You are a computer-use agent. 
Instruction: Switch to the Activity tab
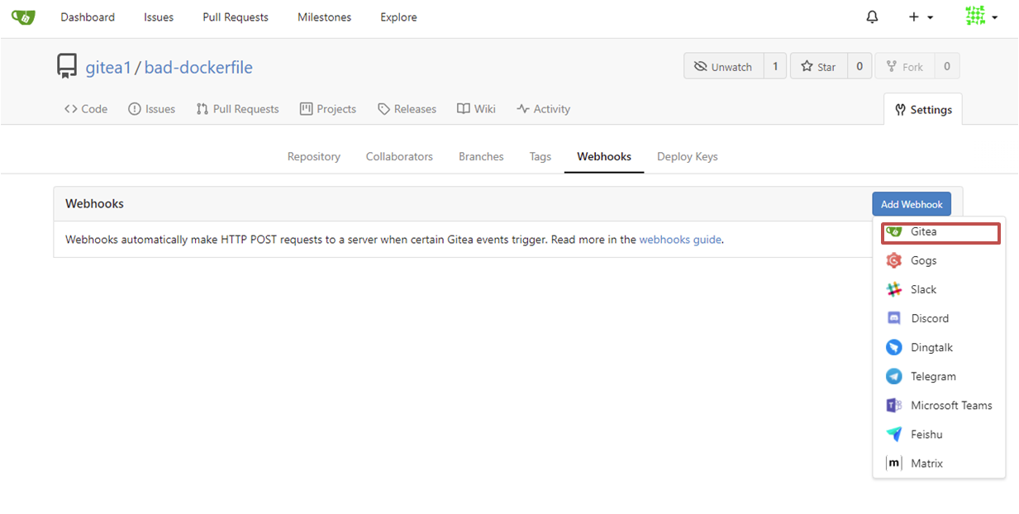click(x=543, y=109)
